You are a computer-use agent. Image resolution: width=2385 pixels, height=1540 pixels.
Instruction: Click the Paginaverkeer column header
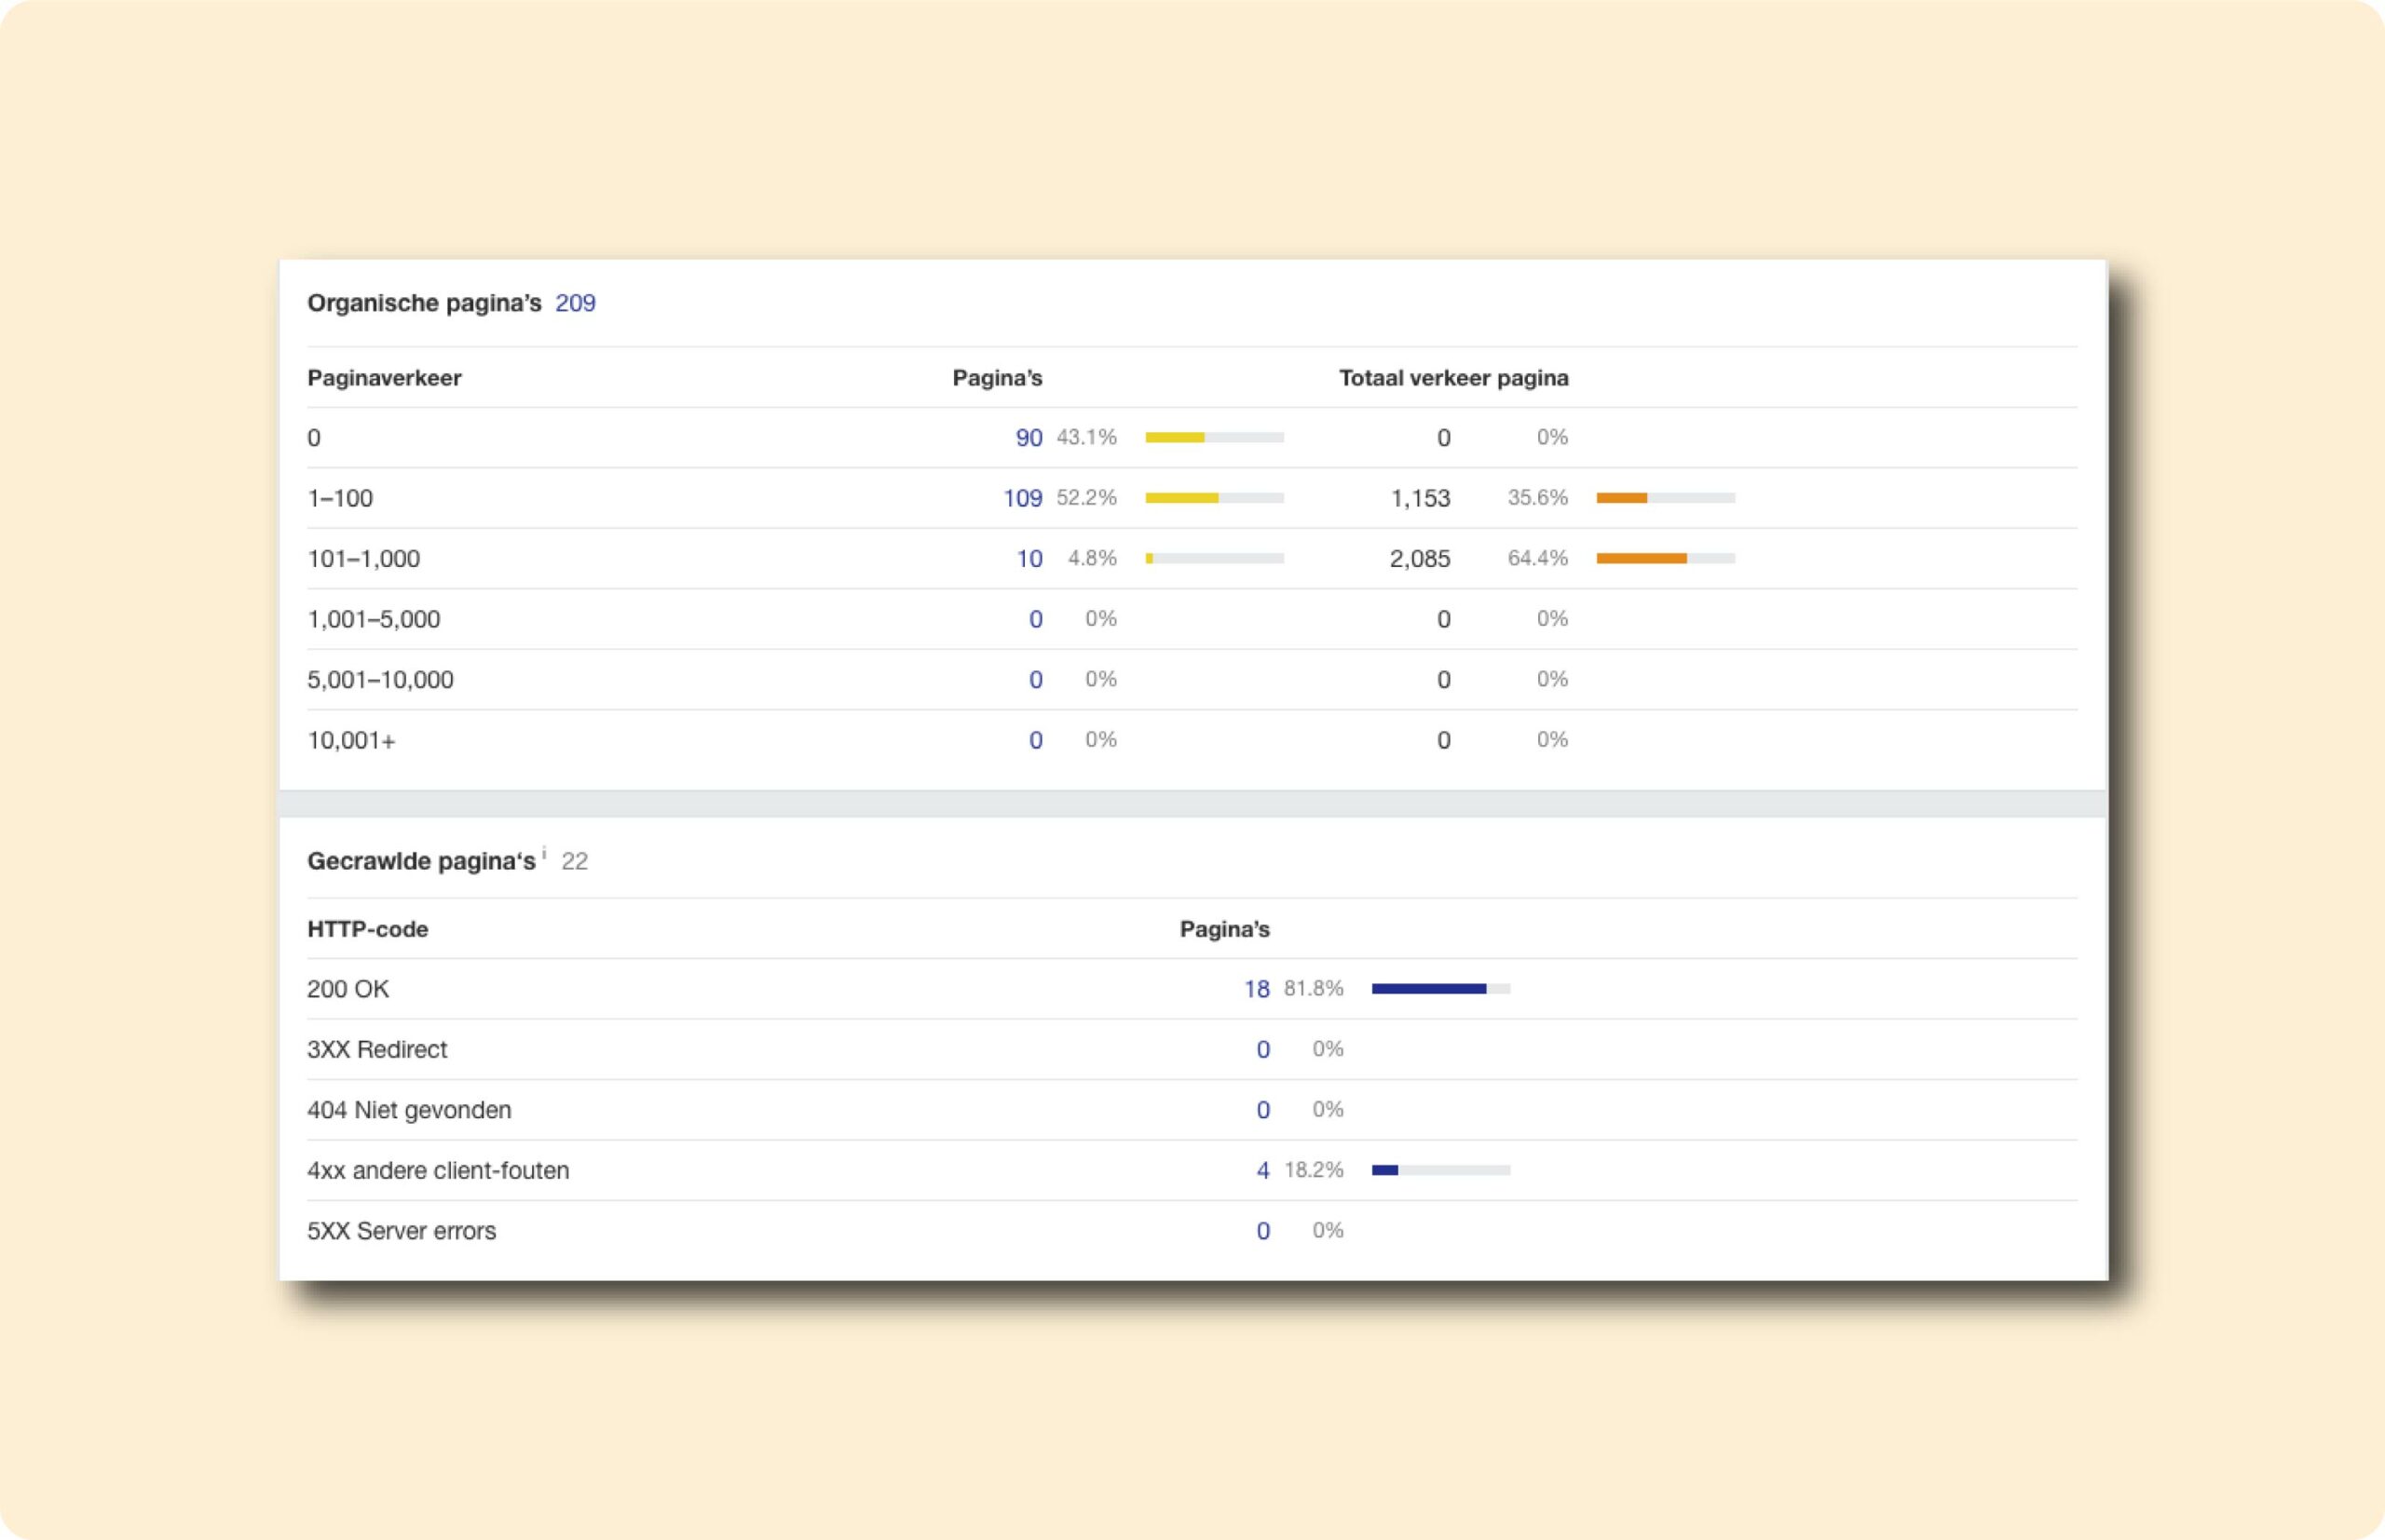[x=384, y=378]
